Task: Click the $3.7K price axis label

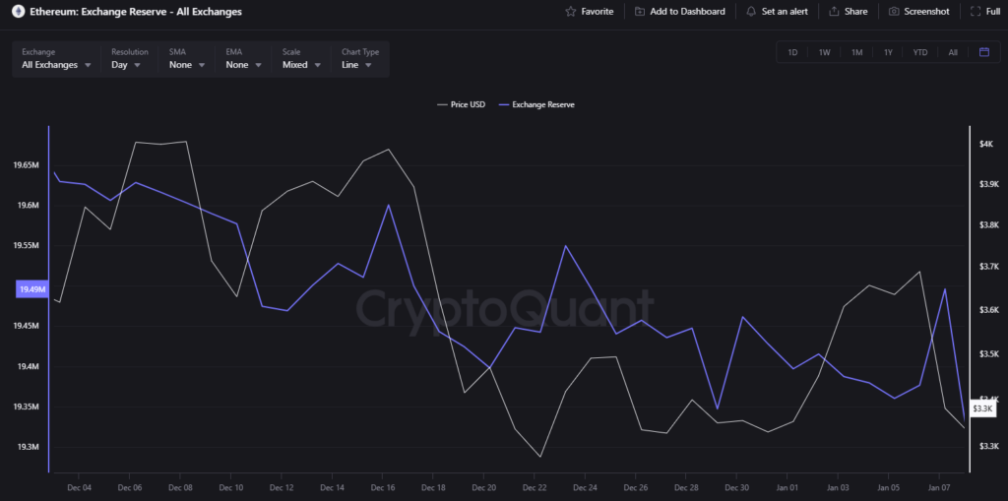Action: [x=988, y=267]
